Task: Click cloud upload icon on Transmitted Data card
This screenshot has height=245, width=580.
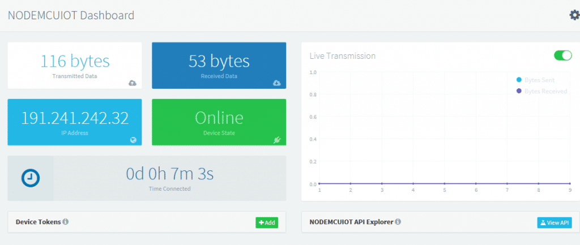Action: point(132,83)
